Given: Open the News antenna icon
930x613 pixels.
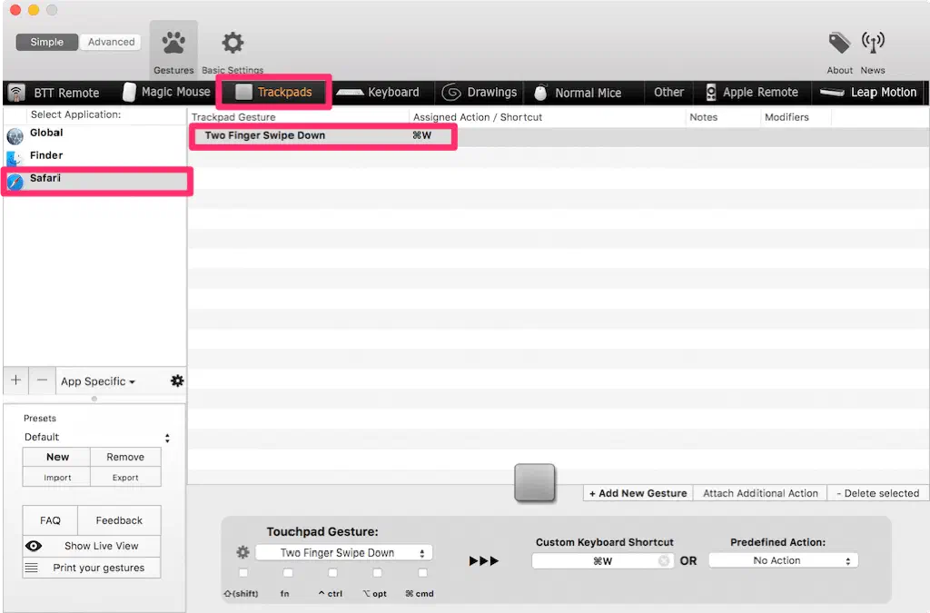Looking at the screenshot, I should (873, 43).
